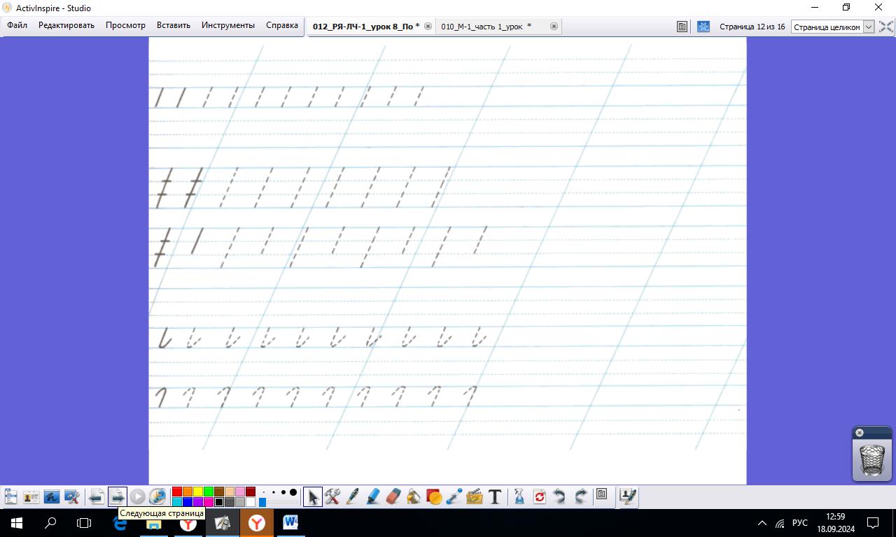Open Microsoft Word from taskbar
The width and height of the screenshot is (896, 537).
290,522
